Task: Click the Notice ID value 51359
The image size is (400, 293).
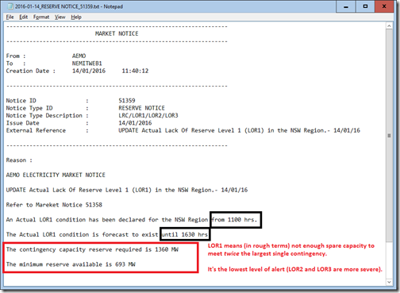Action: click(x=127, y=101)
